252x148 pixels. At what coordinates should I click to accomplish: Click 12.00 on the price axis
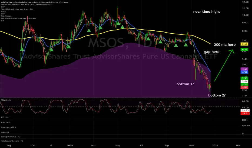click(245, 2)
